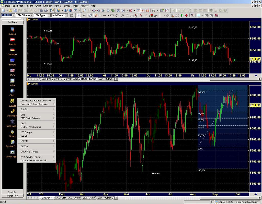The width and height of the screenshot is (262, 204).
Task: Open the candlestick chart type dropdown arrow
Action: click(x=157, y=10)
